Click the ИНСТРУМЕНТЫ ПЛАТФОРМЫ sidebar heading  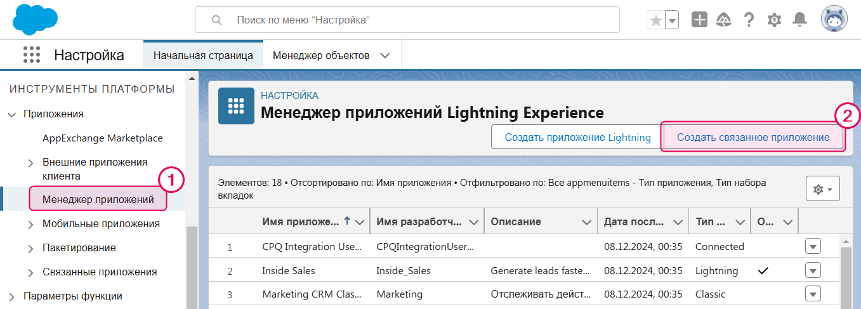tap(92, 89)
